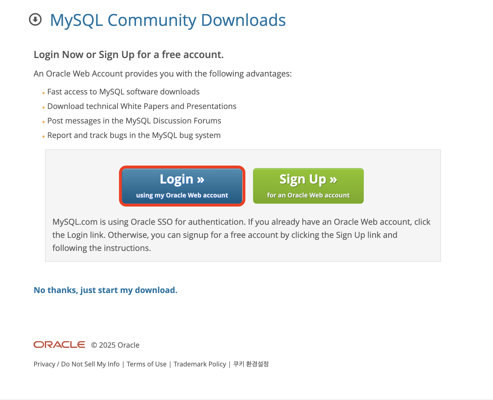Viewport: 493px width, 400px height.
Task: Click the 'An Oracle Web Account provides' sentence
Action: 163,74
